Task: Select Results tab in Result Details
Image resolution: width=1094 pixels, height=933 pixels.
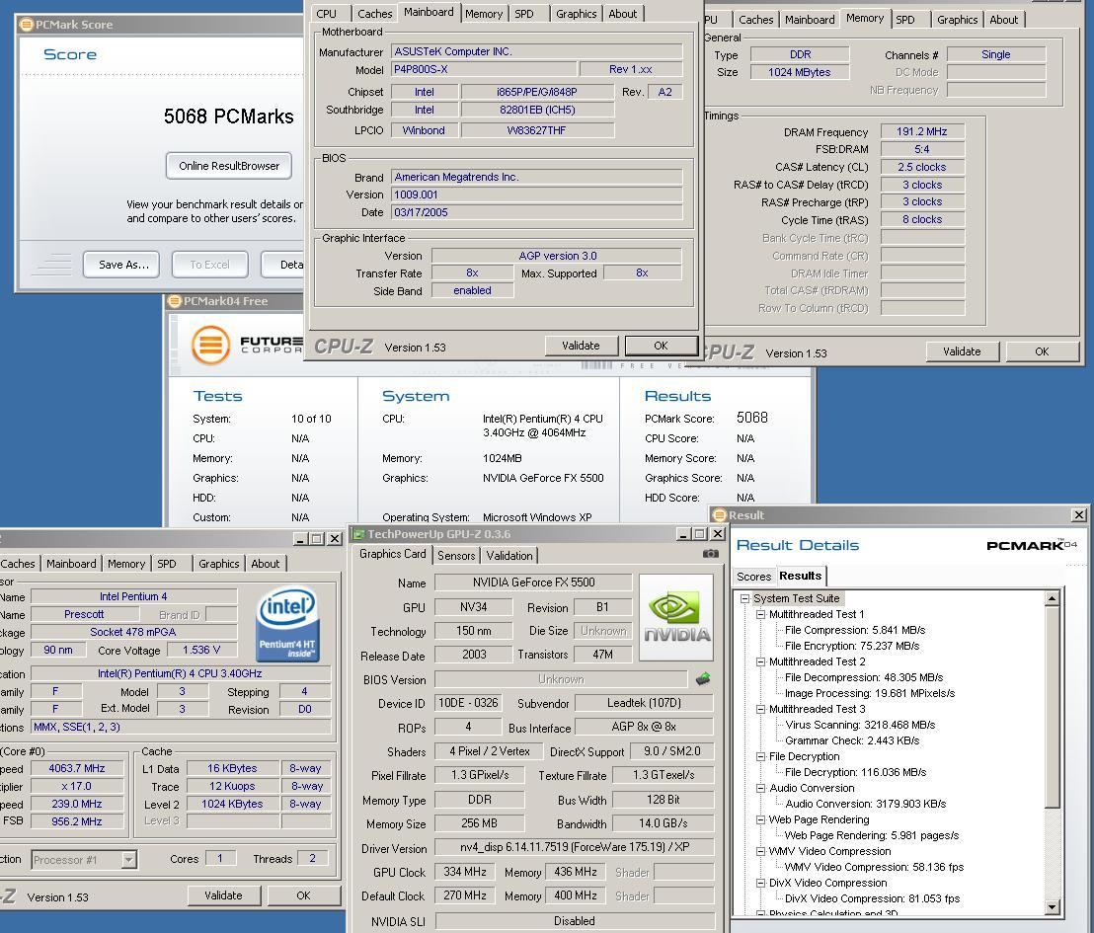Action: point(801,576)
